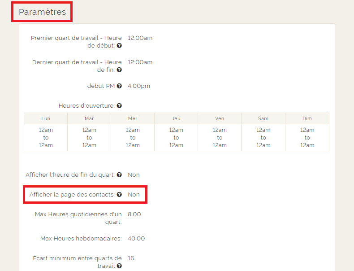Click help icon beside Dernier quart Heure de fin
354x271 pixels.
click(119, 70)
